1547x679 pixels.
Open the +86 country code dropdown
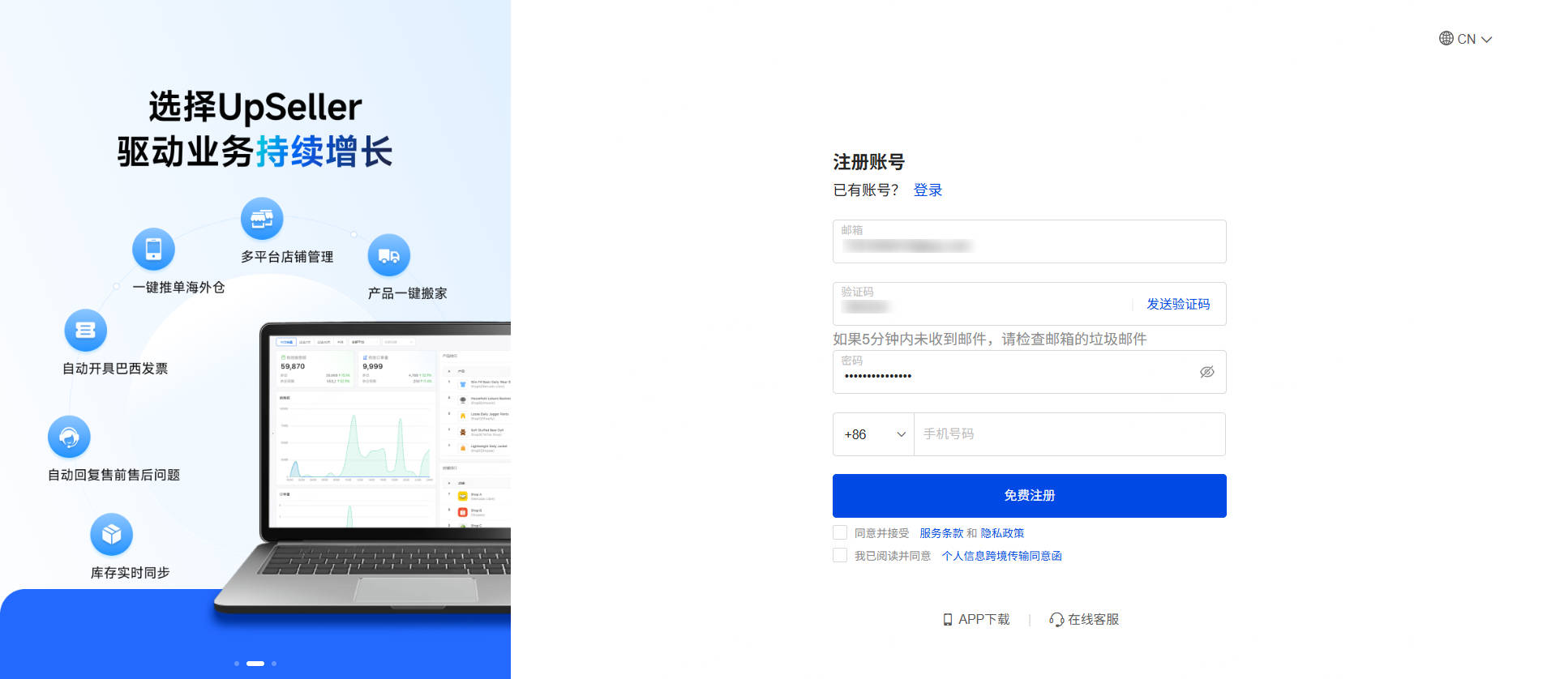[873, 434]
